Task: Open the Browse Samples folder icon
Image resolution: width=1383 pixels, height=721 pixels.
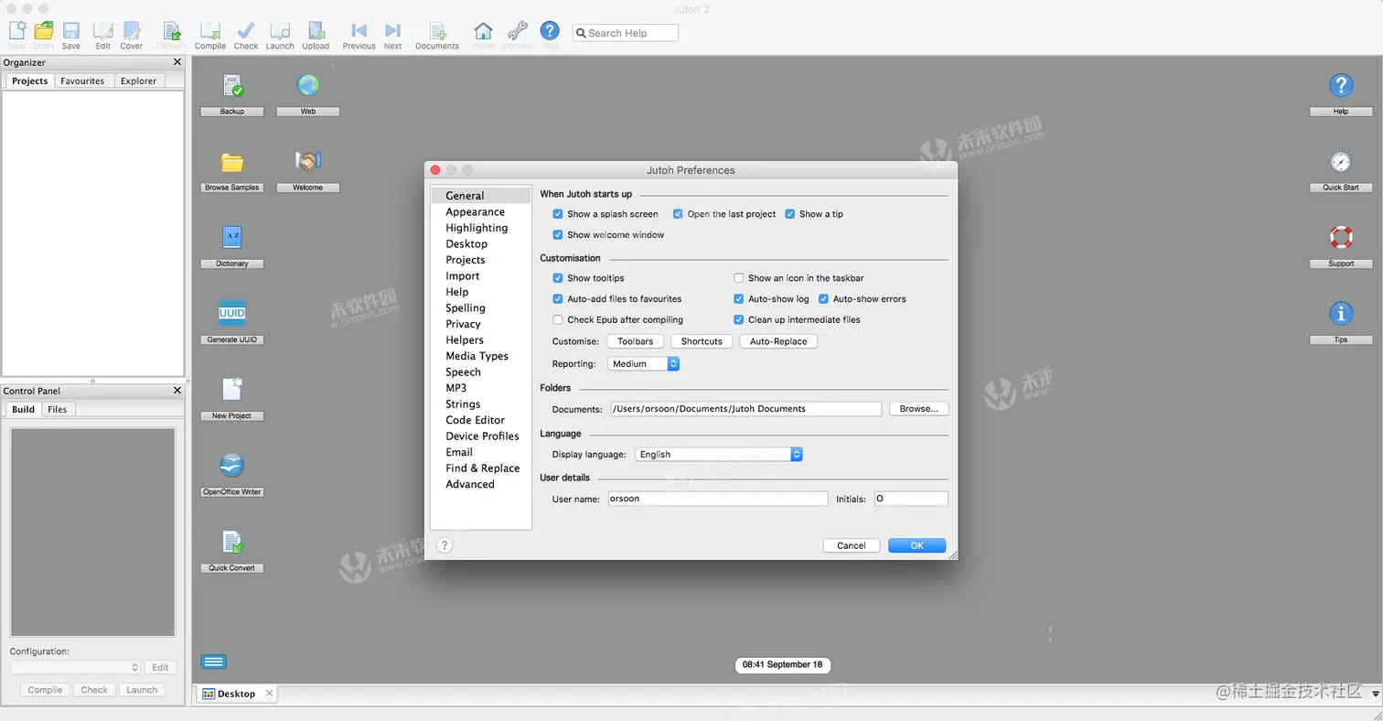Action: pyautogui.click(x=232, y=162)
